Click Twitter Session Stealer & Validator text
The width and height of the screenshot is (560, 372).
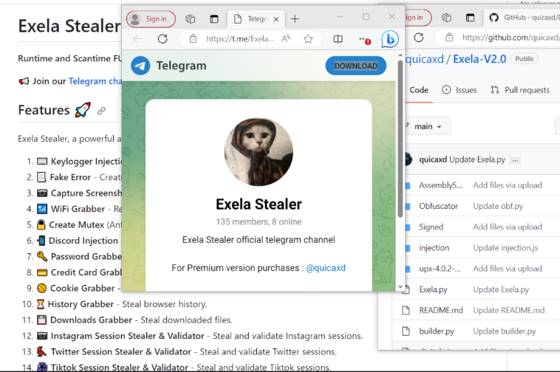(194, 351)
